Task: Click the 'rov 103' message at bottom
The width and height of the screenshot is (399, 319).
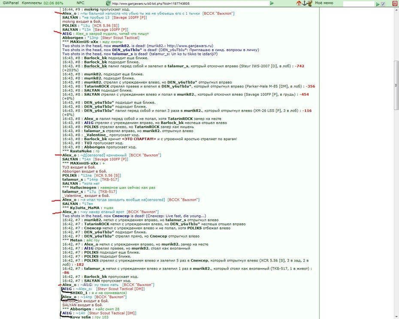Action: pyautogui.click(x=102, y=317)
